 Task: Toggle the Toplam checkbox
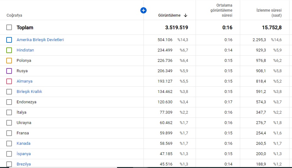(x=9, y=27)
